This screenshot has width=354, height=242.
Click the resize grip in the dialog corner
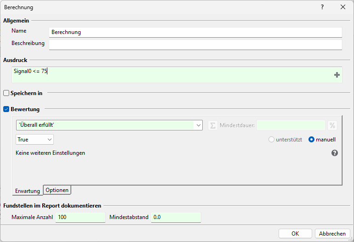click(351, 239)
